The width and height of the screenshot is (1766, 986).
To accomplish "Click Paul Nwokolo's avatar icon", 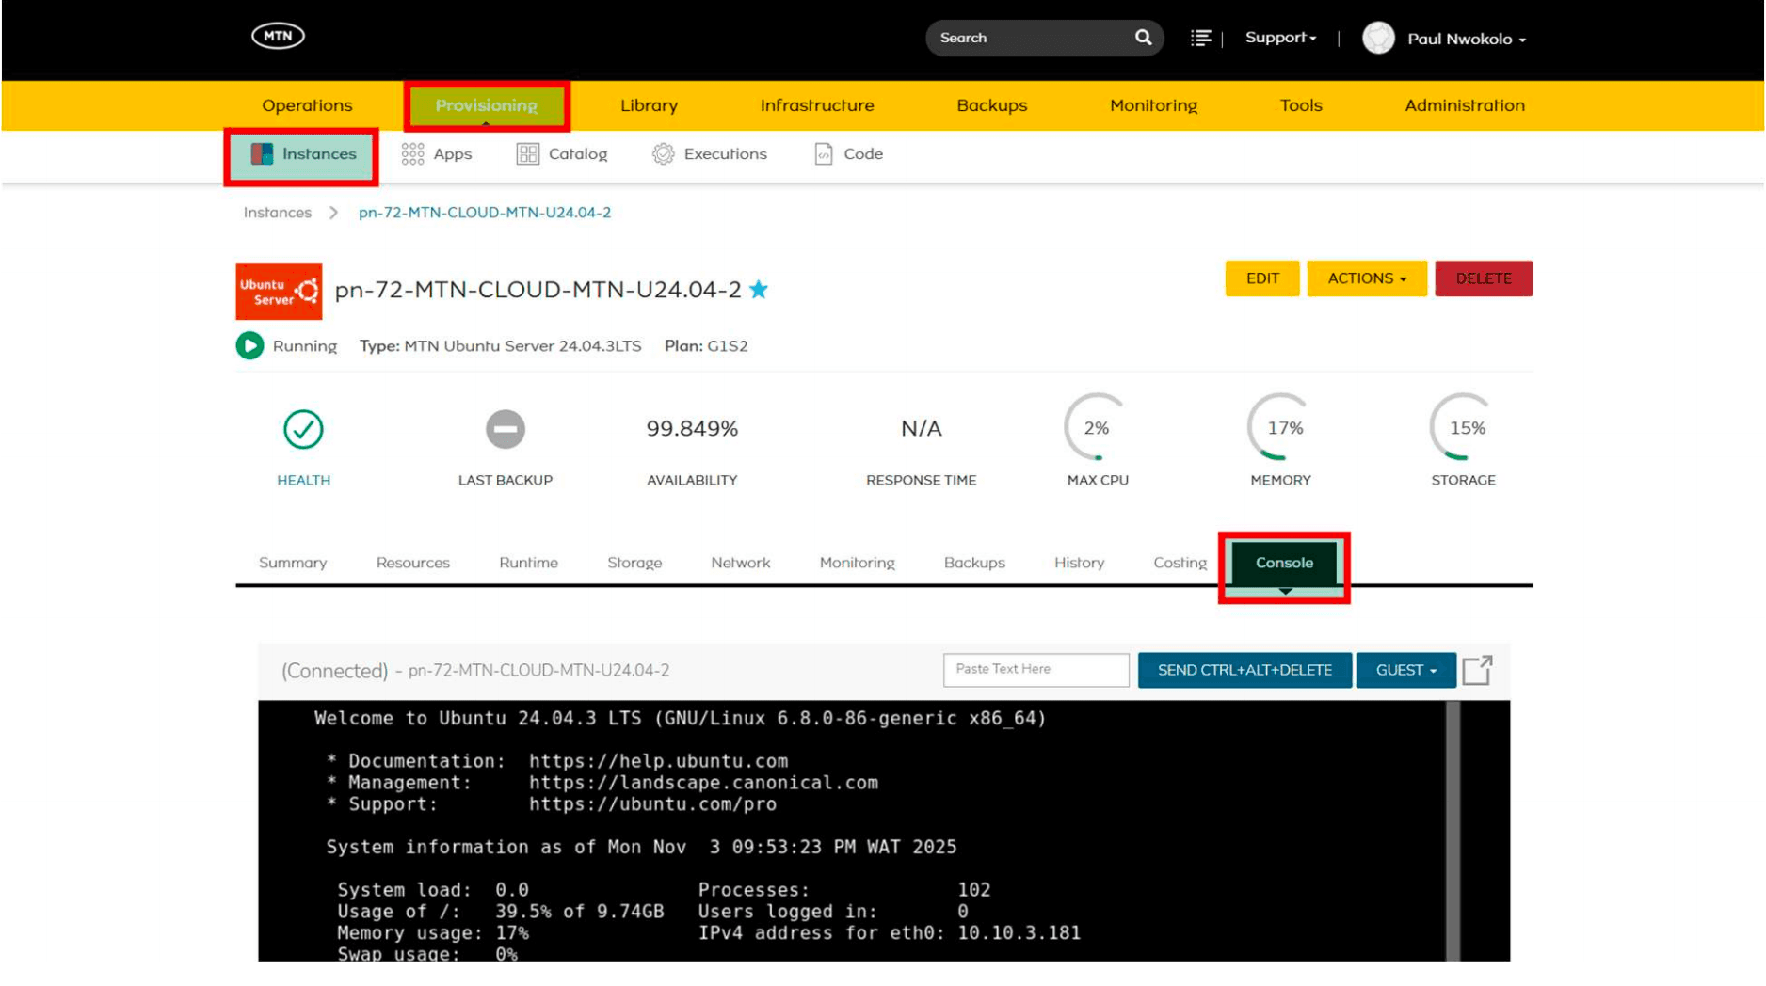I will 1378,39.
